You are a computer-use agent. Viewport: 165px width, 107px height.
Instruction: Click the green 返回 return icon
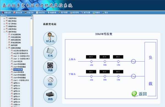pos(134,94)
